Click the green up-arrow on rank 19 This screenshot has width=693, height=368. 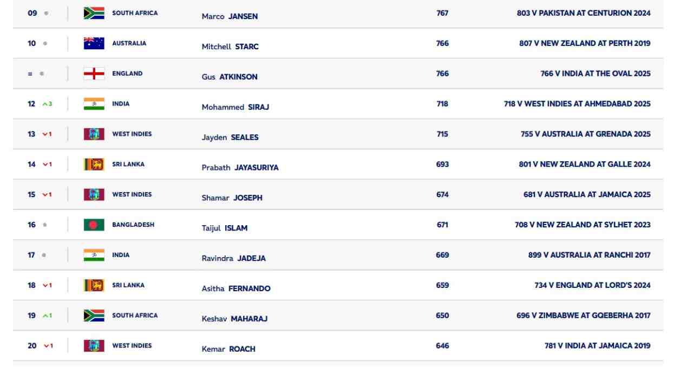point(45,316)
